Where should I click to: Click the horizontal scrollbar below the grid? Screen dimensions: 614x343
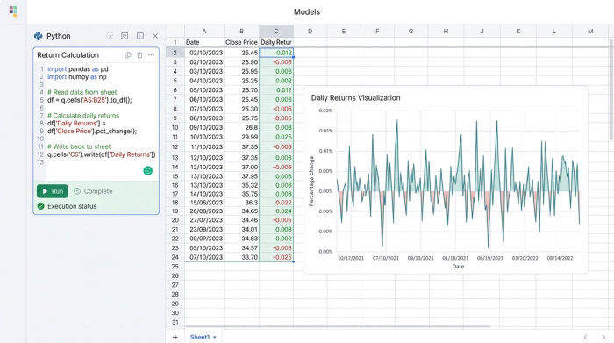pos(338,325)
